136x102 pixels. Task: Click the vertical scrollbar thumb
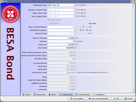click(x=134, y=47)
